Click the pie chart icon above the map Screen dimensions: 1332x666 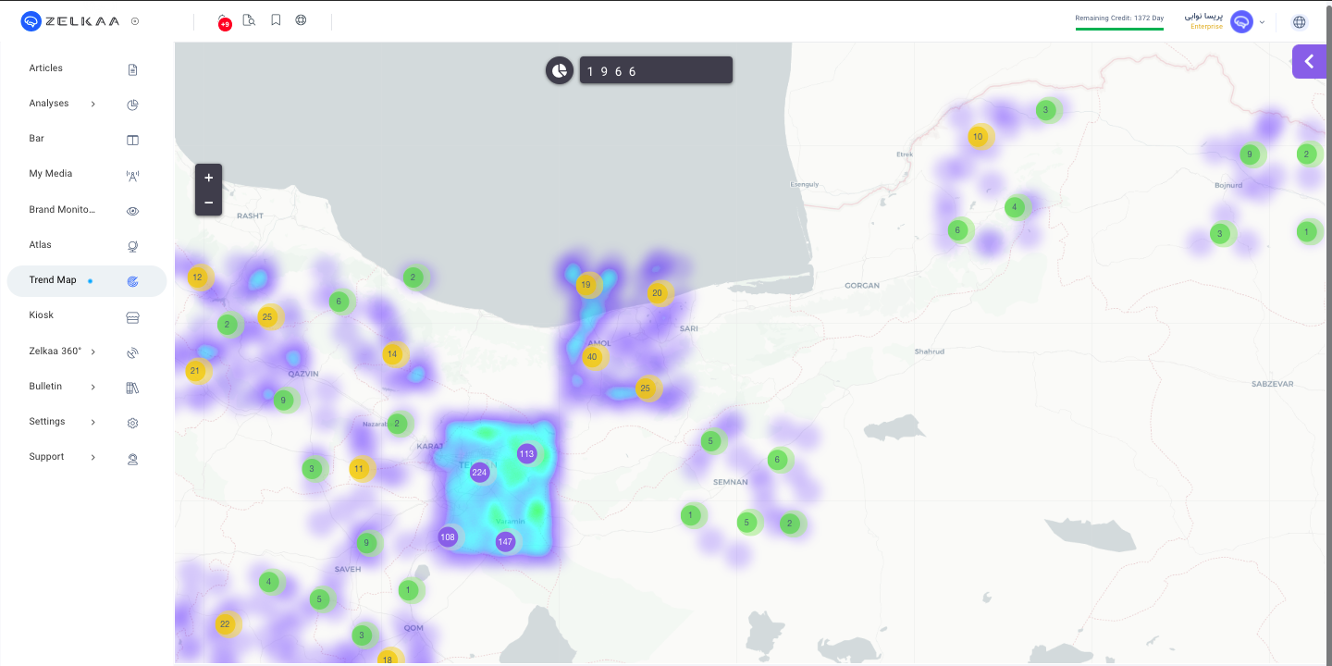(560, 70)
